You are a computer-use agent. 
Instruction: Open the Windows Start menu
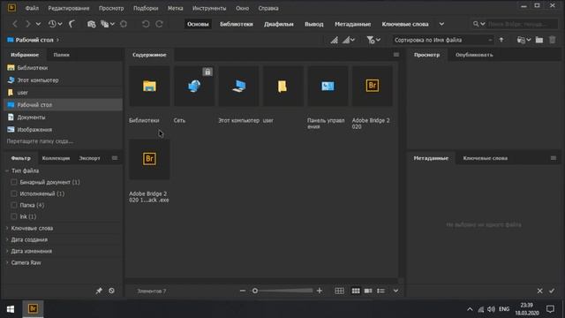(11, 309)
